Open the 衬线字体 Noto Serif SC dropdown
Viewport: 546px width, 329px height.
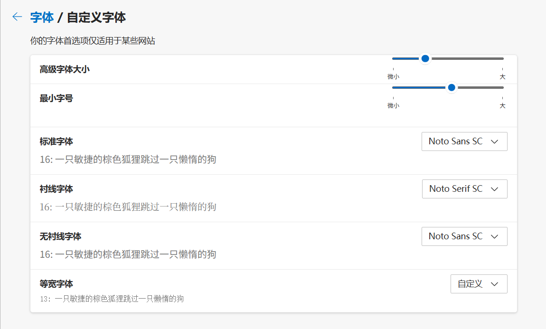tap(464, 189)
